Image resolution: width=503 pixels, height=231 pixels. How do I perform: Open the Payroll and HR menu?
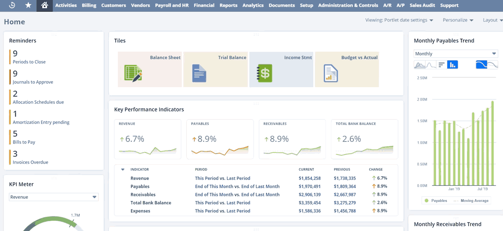(171, 5)
